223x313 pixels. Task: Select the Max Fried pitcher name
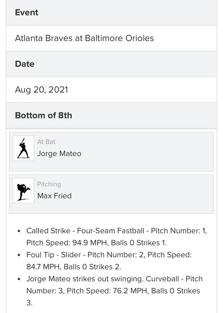54,196
